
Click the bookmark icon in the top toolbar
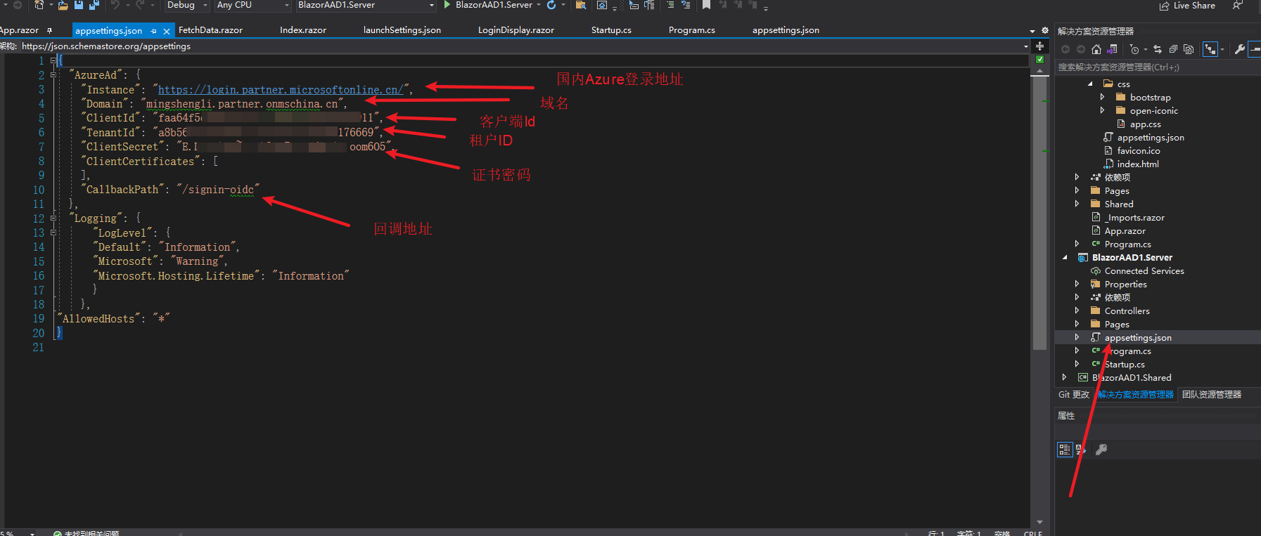(x=706, y=5)
